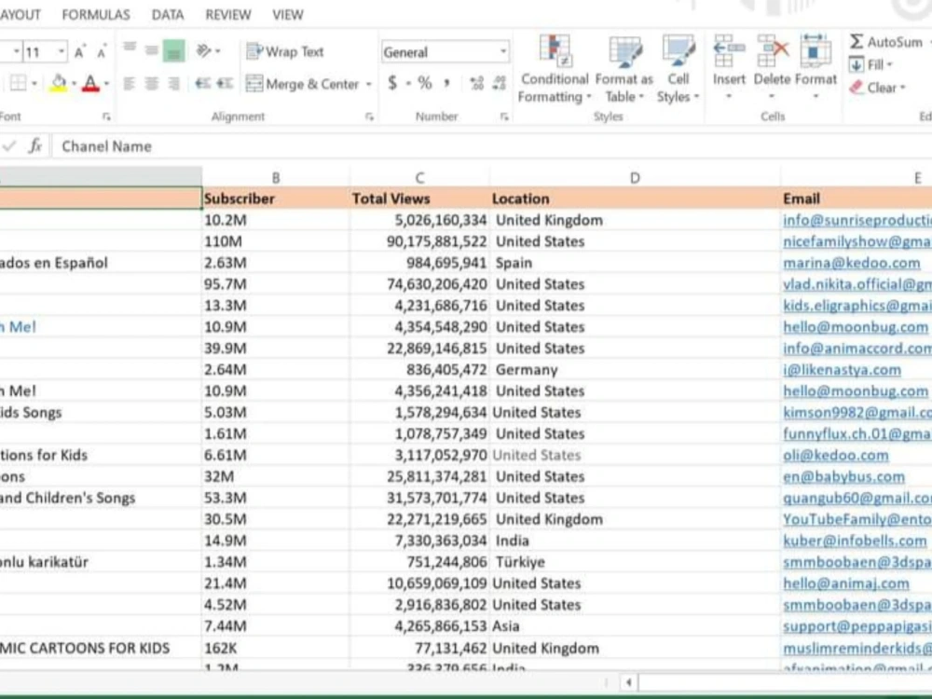Click the decrease indent icon
This screenshot has height=699, width=932.
pyautogui.click(x=202, y=84)
